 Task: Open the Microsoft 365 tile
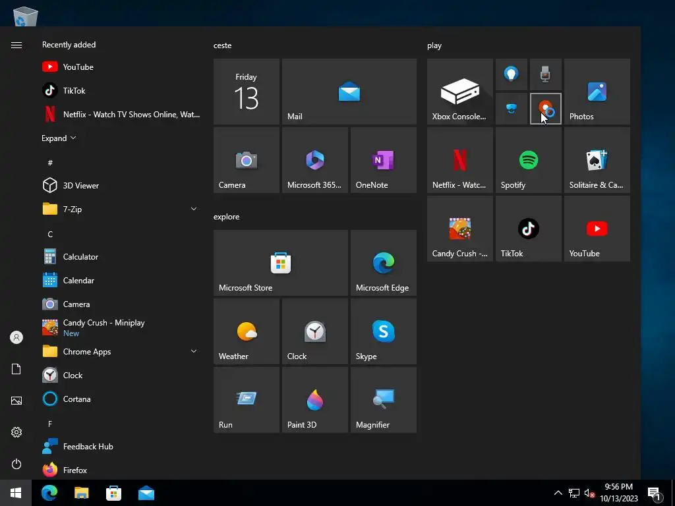(x=314, y=160)
